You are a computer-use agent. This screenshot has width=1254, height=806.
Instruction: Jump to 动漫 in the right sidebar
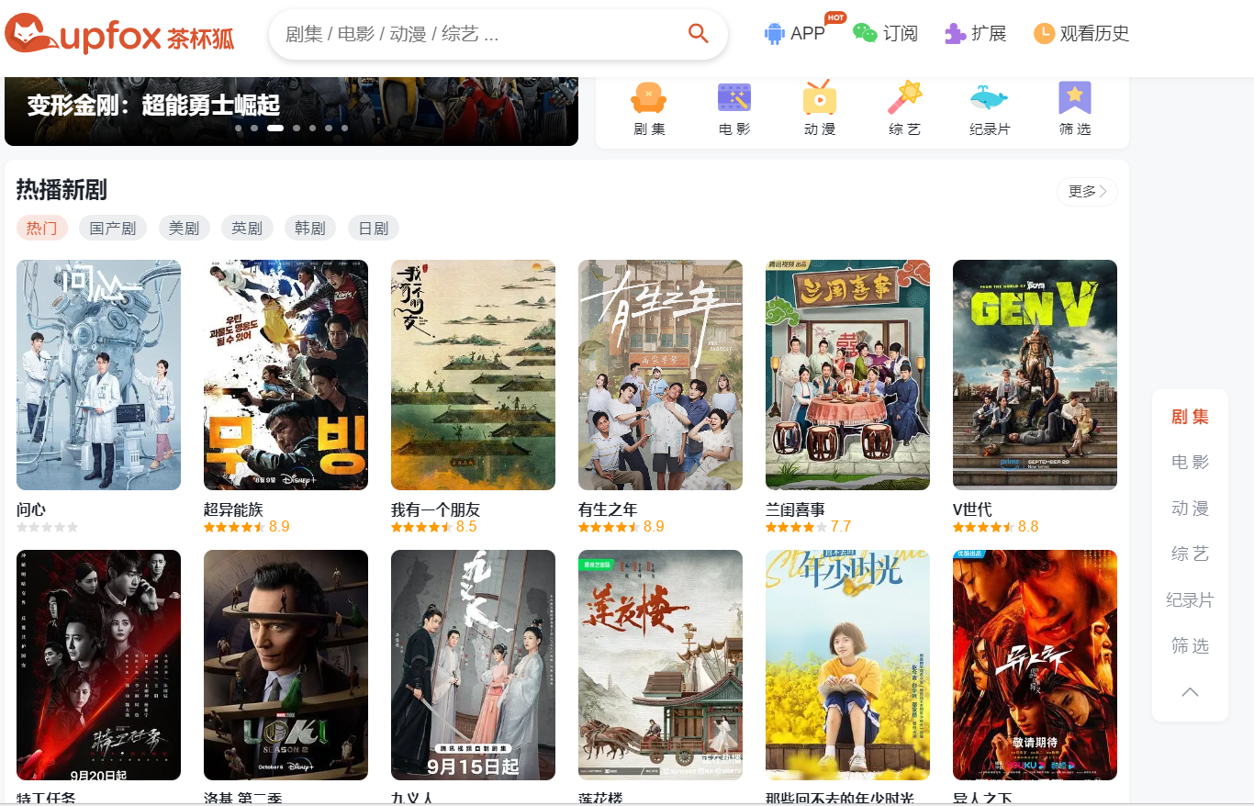click(1190, 509)
